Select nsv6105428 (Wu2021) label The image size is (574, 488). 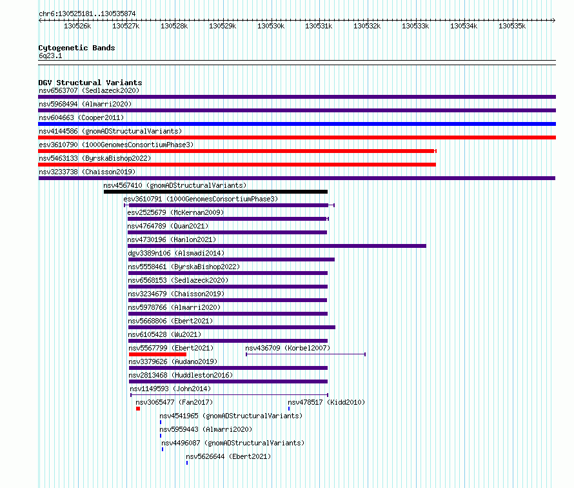(x=164, y=334)
